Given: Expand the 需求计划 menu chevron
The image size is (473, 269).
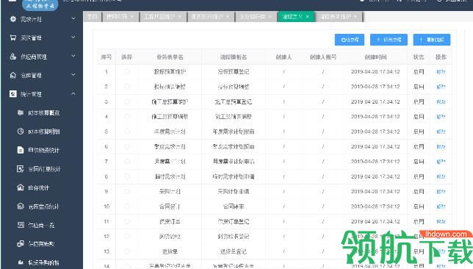Looking at the screenshot, I should coord(73,19).
